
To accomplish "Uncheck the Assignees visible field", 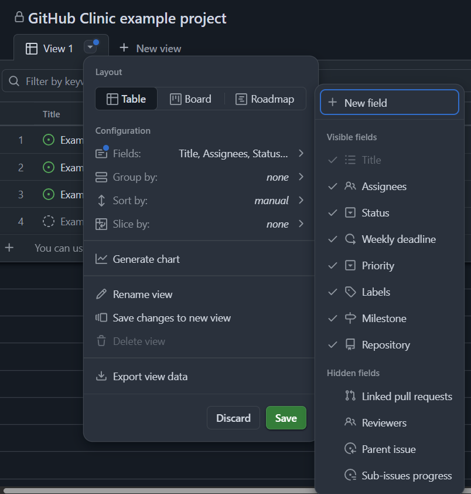I will click(x=390, y=187).
